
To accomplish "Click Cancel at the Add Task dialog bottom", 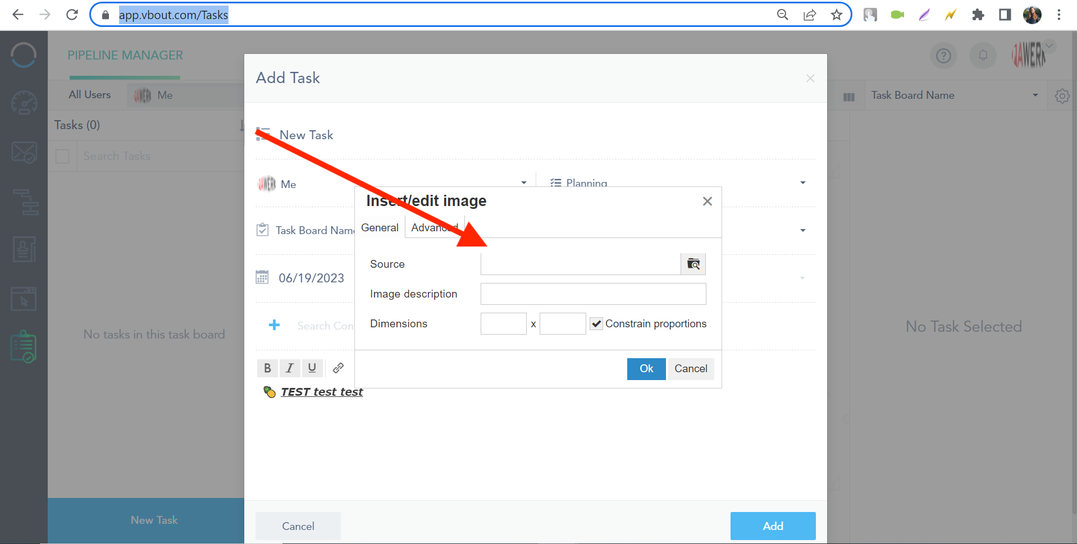I will pyautogui.click(x=298, y=526).
